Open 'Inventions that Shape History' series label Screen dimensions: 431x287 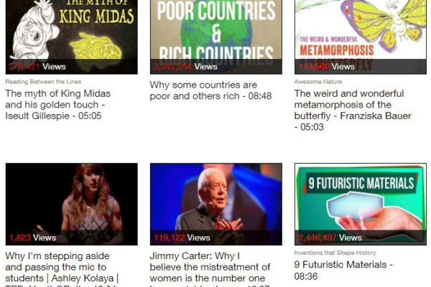tap(335, 253)
